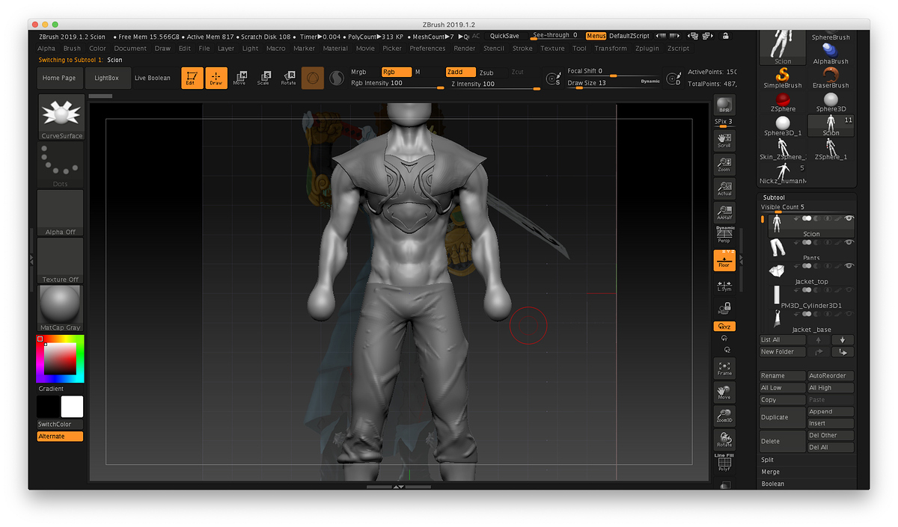The image size is (898, 527).
Task: Click the Gizmo 3D sphere icon
Action: [313, 78]
